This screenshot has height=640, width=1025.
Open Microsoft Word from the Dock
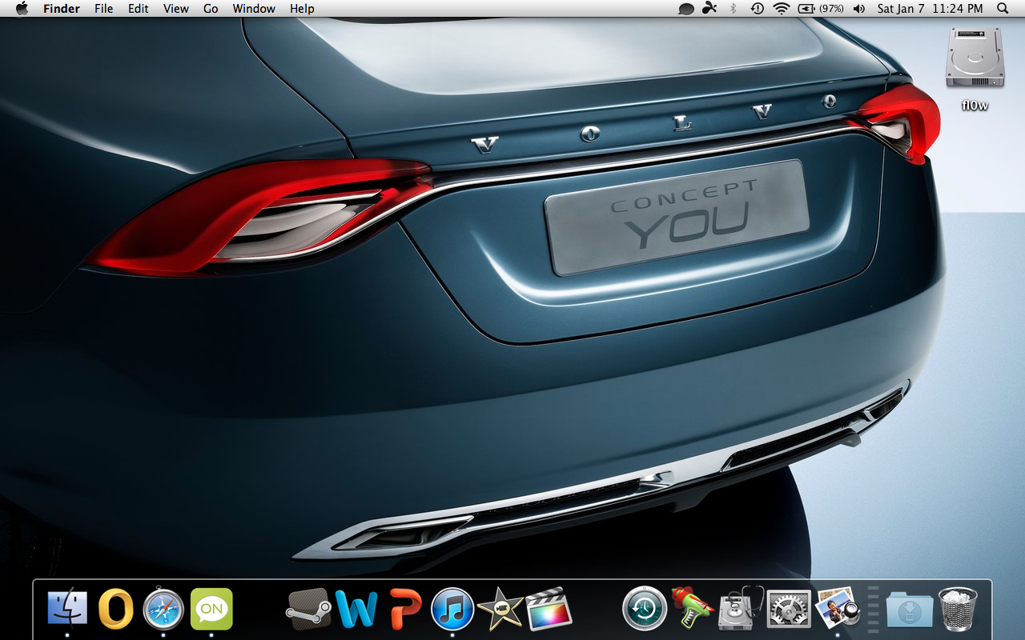click(x=356, y=609)
